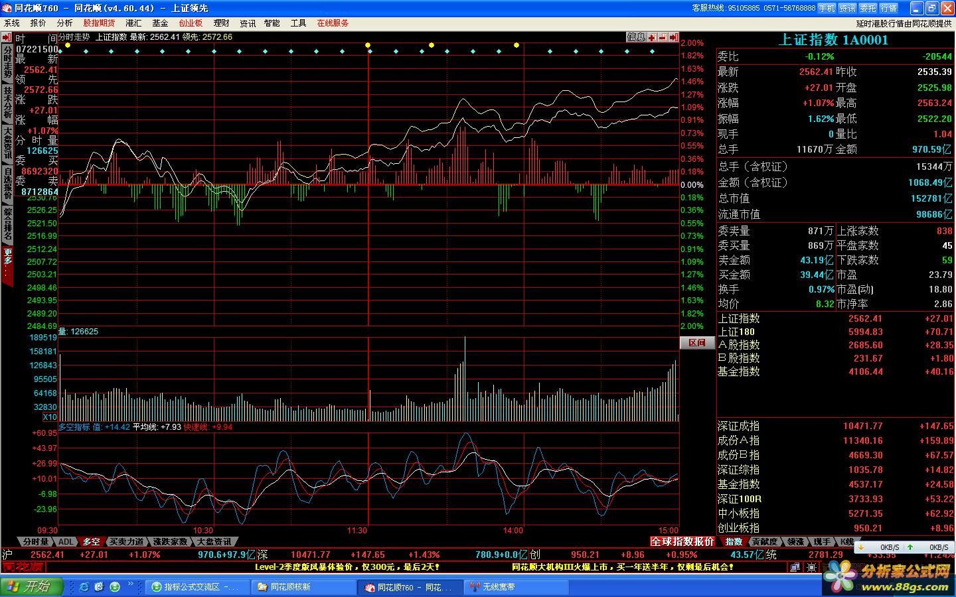The height and width of the screenshot is (597, 956).
Task: Click the 中小板指 row
Action: pos(835,513)
